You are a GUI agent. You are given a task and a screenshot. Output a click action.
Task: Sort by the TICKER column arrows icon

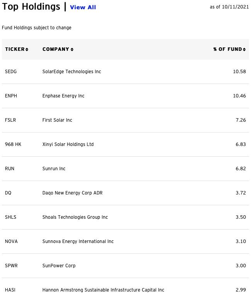(27, 49)
